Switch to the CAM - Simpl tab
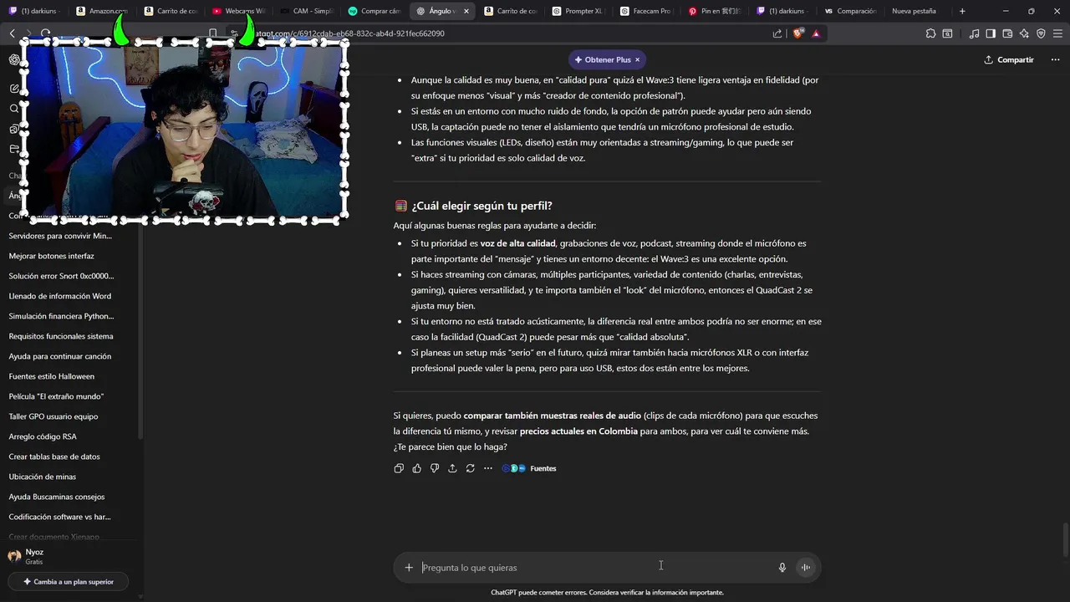The image size is (1070, 602). 306,11
